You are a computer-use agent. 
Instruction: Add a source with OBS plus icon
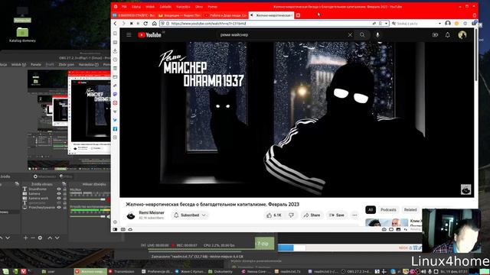click(x=25, y=238)
